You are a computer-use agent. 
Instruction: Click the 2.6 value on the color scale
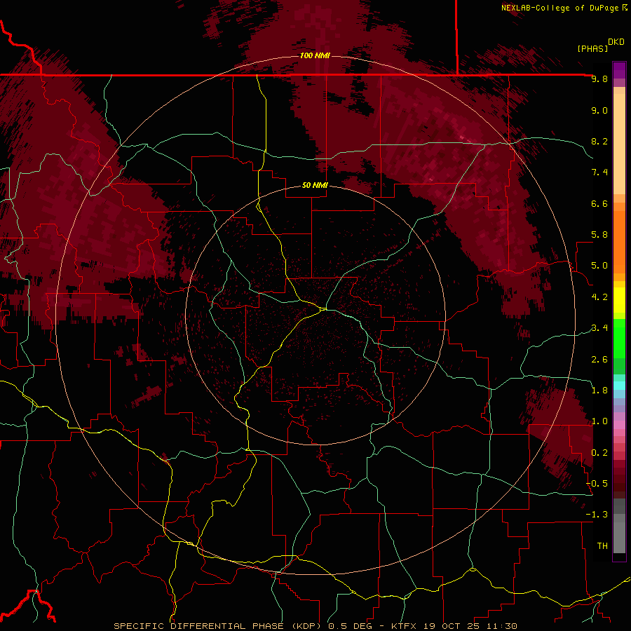[x=599, y=360]
